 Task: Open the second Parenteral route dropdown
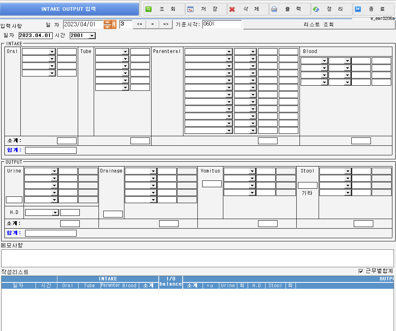tap(253, 59)
